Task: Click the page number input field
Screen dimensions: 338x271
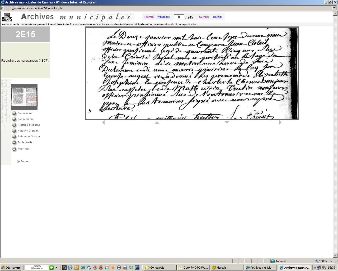Action: tap(179, 17)
